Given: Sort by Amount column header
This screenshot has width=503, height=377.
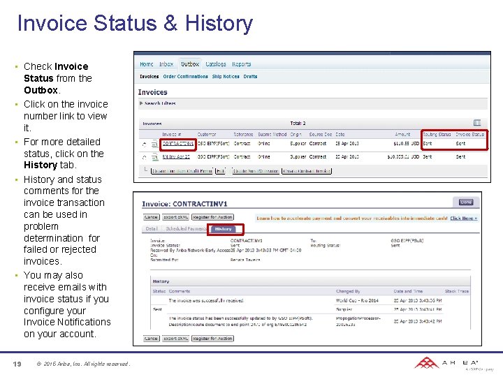Looking at the screenshot, I should tap(402, 134).
